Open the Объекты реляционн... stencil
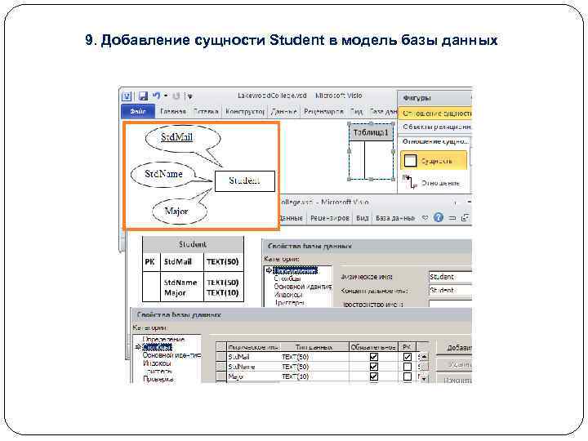 [x=435, y=127]
